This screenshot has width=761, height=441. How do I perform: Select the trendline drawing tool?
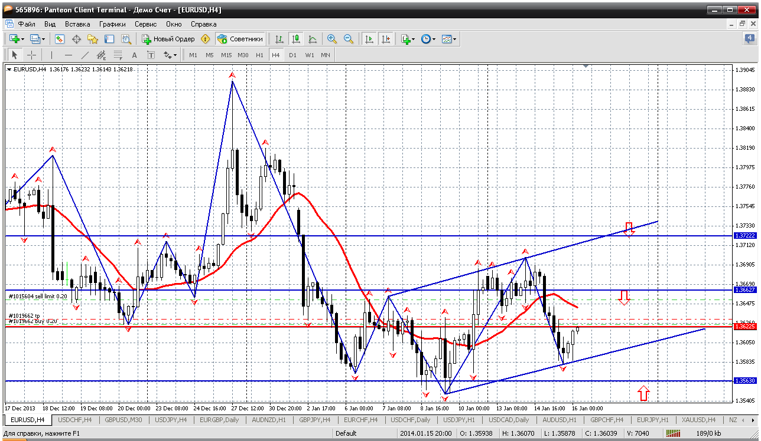point(85,55)
